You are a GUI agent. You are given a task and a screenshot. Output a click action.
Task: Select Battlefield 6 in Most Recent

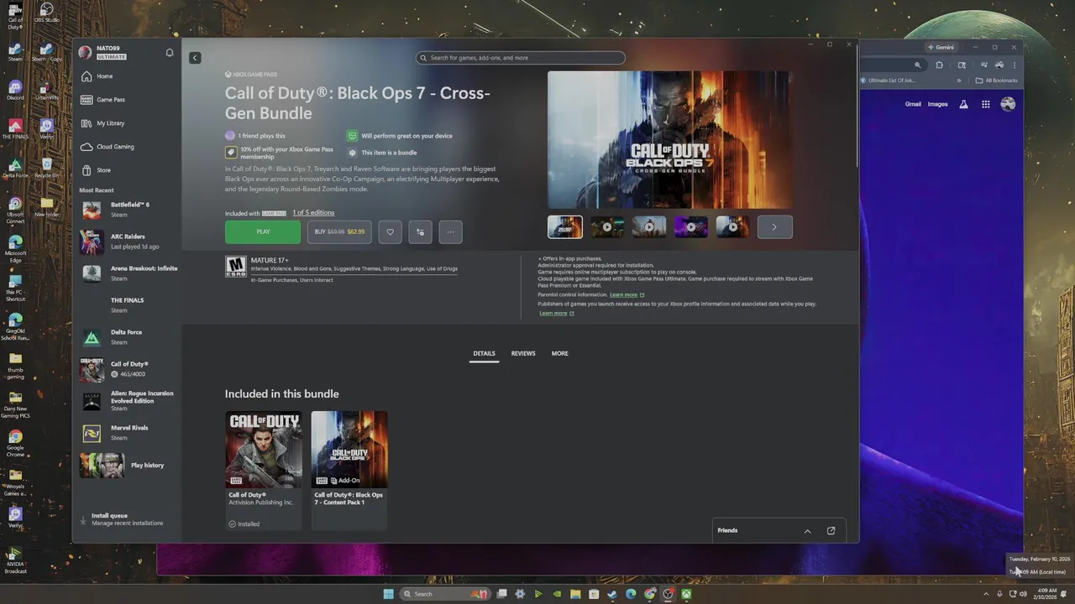click(128, 210)
